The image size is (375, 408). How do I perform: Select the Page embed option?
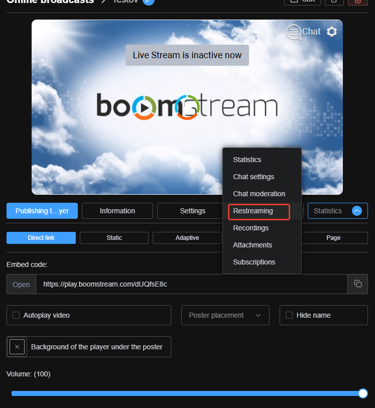click(333, 238)
